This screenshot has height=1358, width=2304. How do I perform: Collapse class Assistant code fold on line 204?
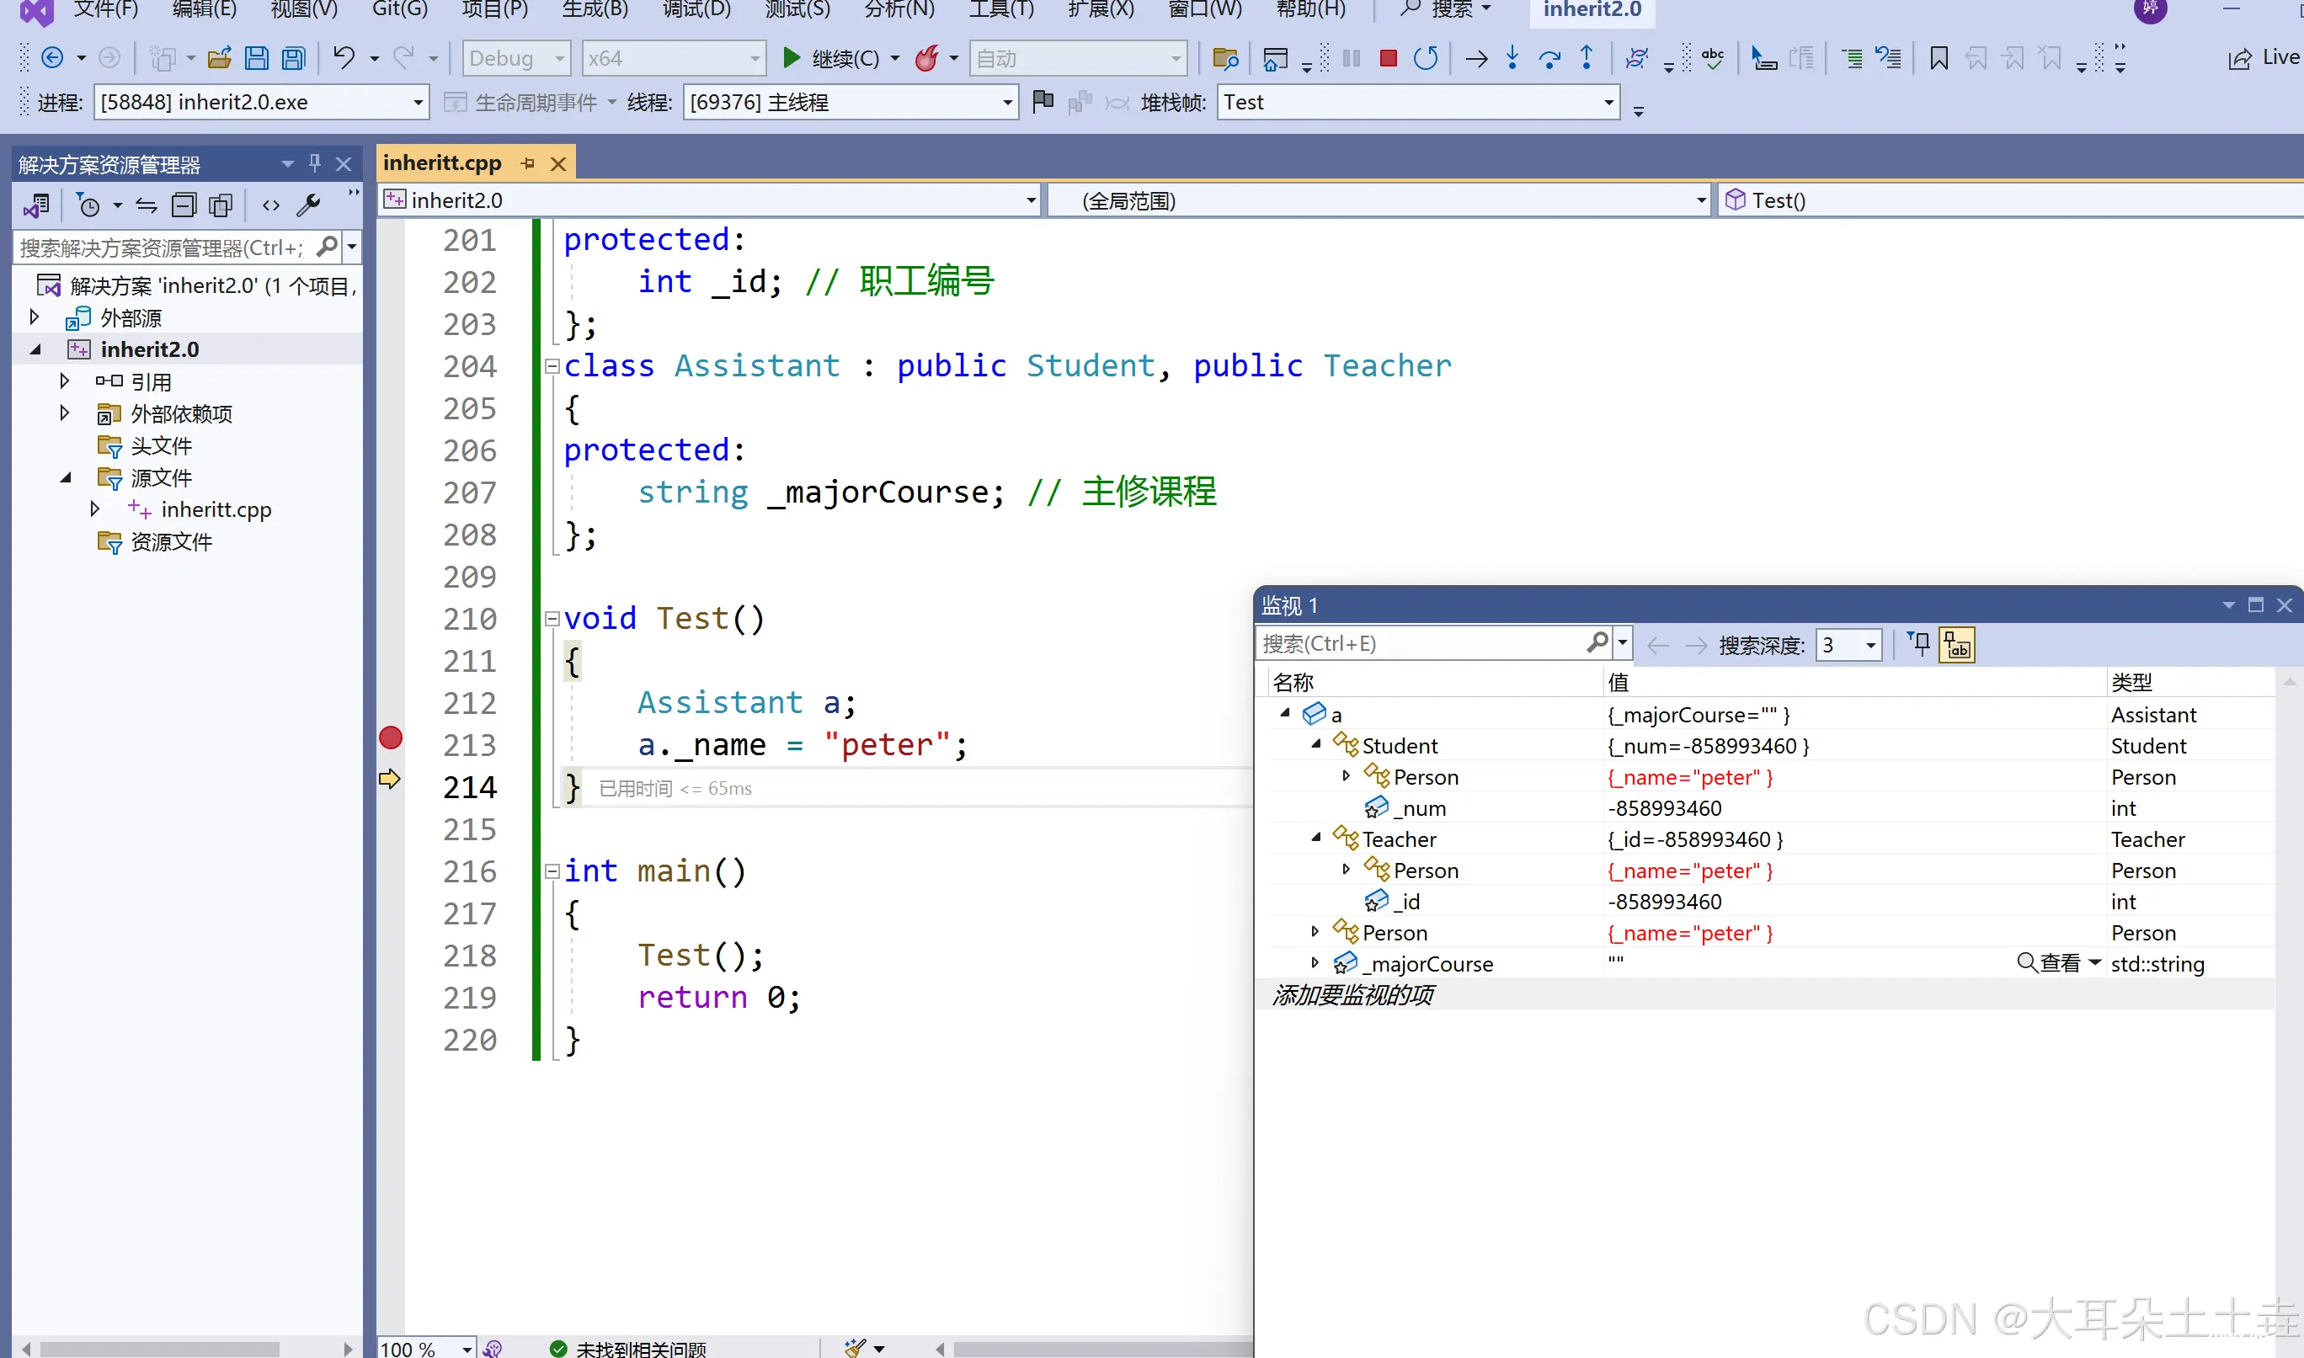552,366
